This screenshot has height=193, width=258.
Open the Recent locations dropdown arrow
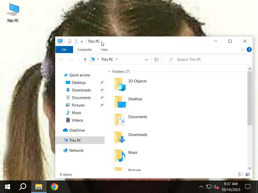tap(79, 60)
